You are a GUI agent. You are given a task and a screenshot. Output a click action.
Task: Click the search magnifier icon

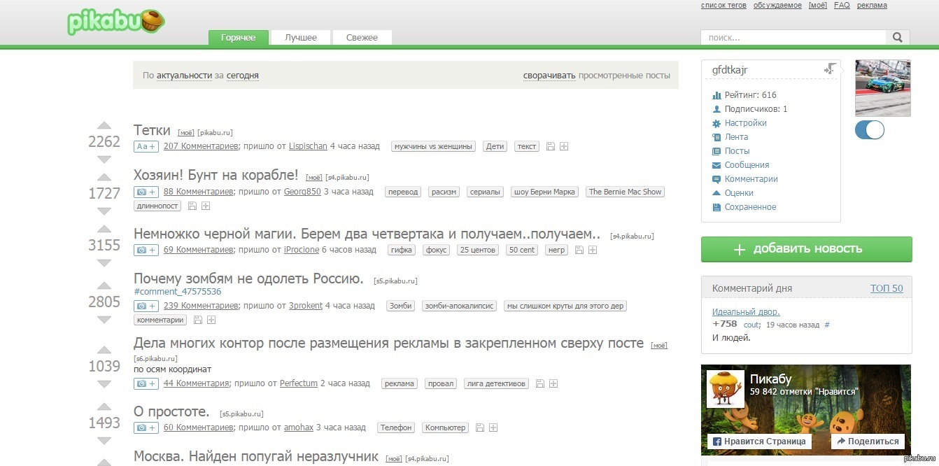[897, 38]
